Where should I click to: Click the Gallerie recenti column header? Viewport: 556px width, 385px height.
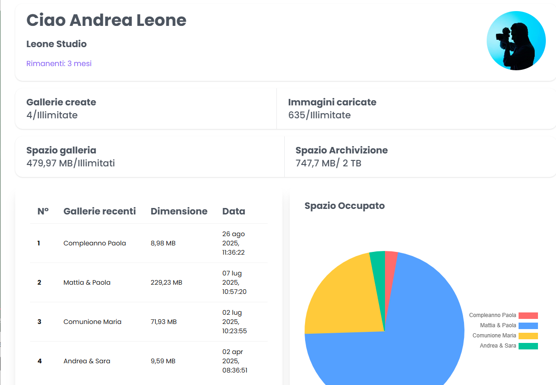(x=100, y=211)
